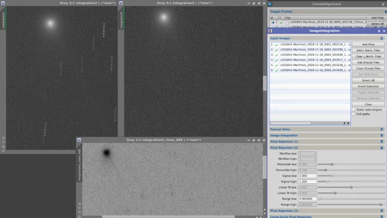Click the Sigma low value field
This screenshot has width=387, height=218.
coord(308,176)
